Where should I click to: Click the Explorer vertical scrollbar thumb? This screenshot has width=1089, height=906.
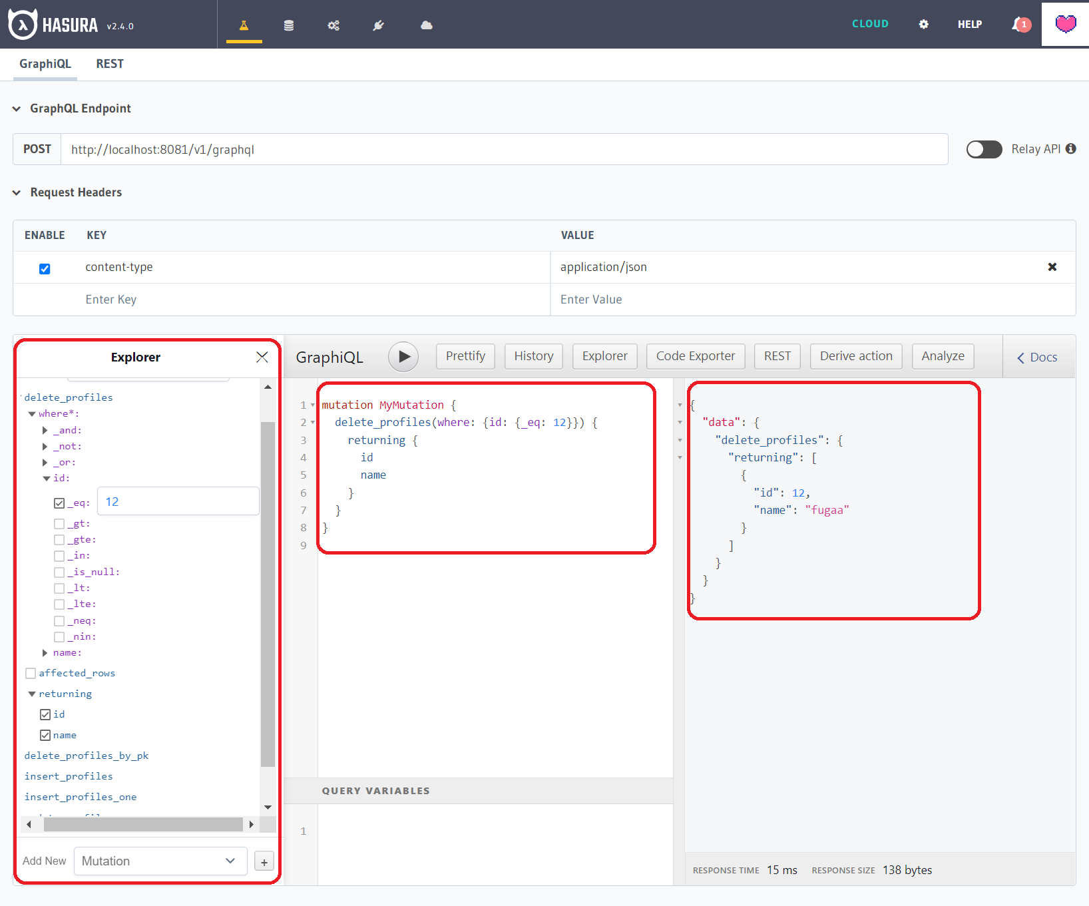268,594
